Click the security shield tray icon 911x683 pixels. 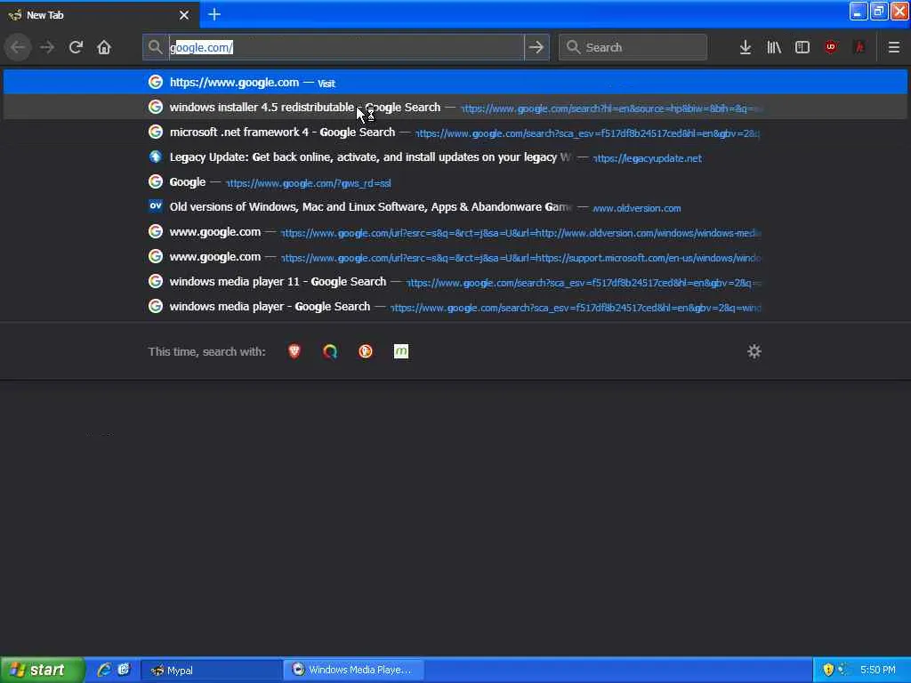828,671
